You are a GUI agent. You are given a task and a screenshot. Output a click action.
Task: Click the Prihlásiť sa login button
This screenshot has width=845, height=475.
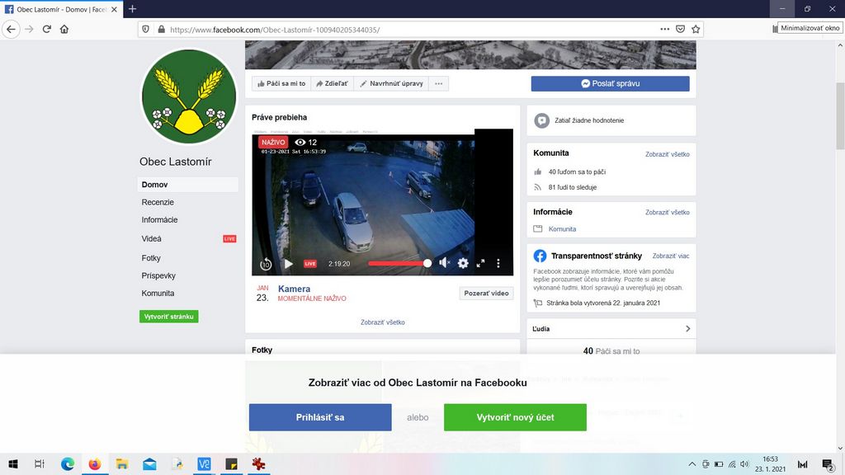(320, 417)
